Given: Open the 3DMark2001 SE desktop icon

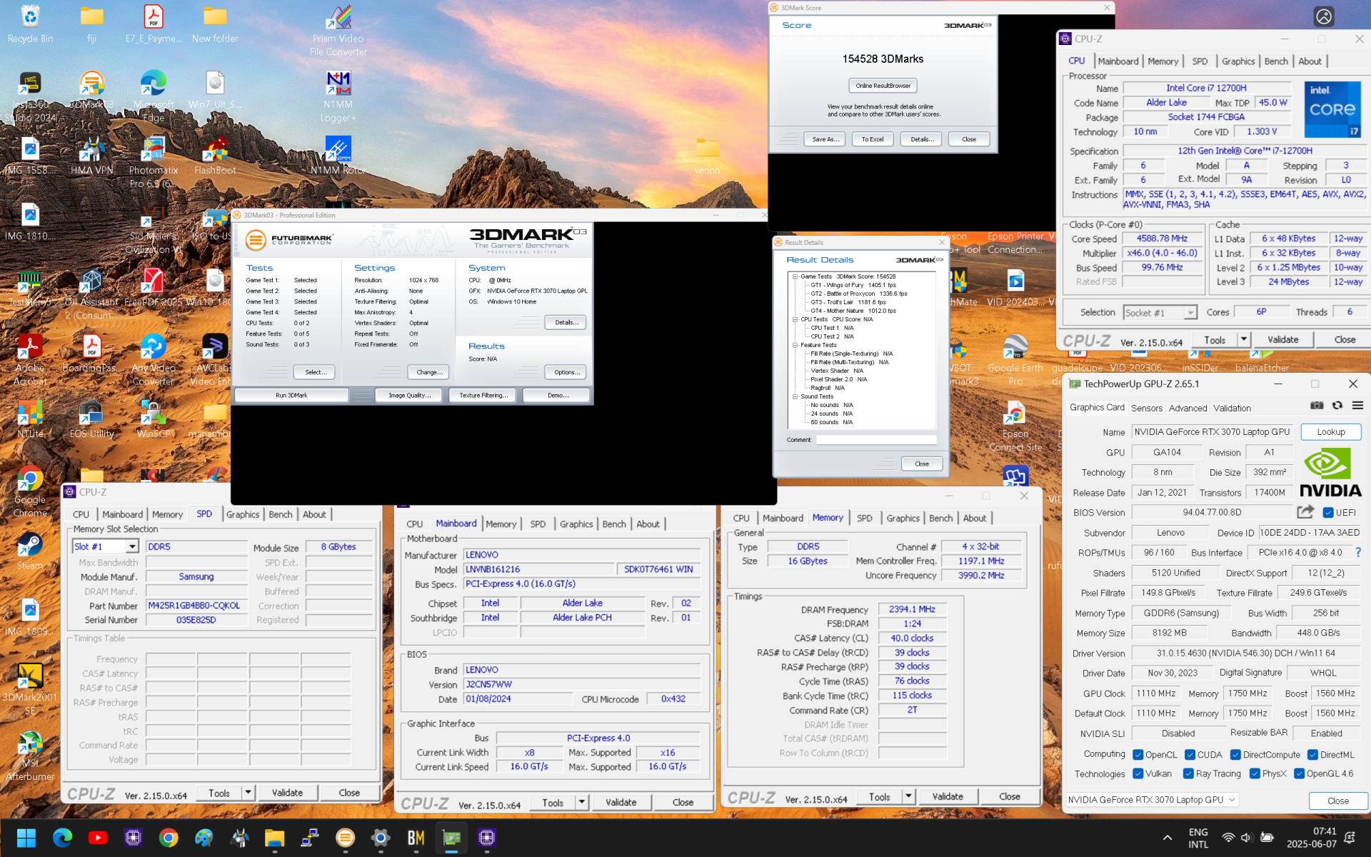Looking at the screenshot, I should tap(30, 689).
